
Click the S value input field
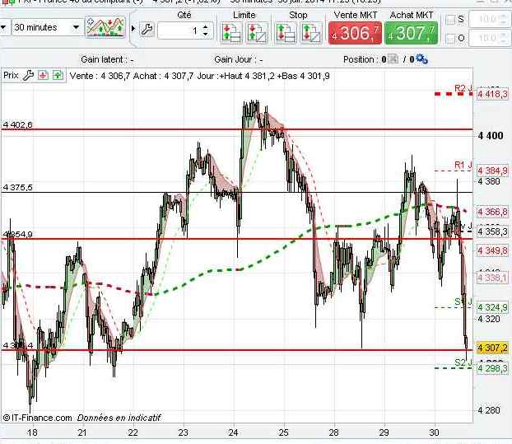[490, 19]
